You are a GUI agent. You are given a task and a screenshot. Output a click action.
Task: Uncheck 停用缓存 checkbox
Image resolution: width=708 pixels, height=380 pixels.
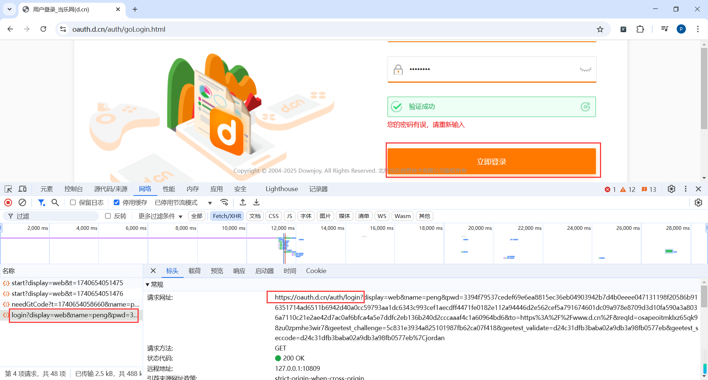click(x=117, y=203)
